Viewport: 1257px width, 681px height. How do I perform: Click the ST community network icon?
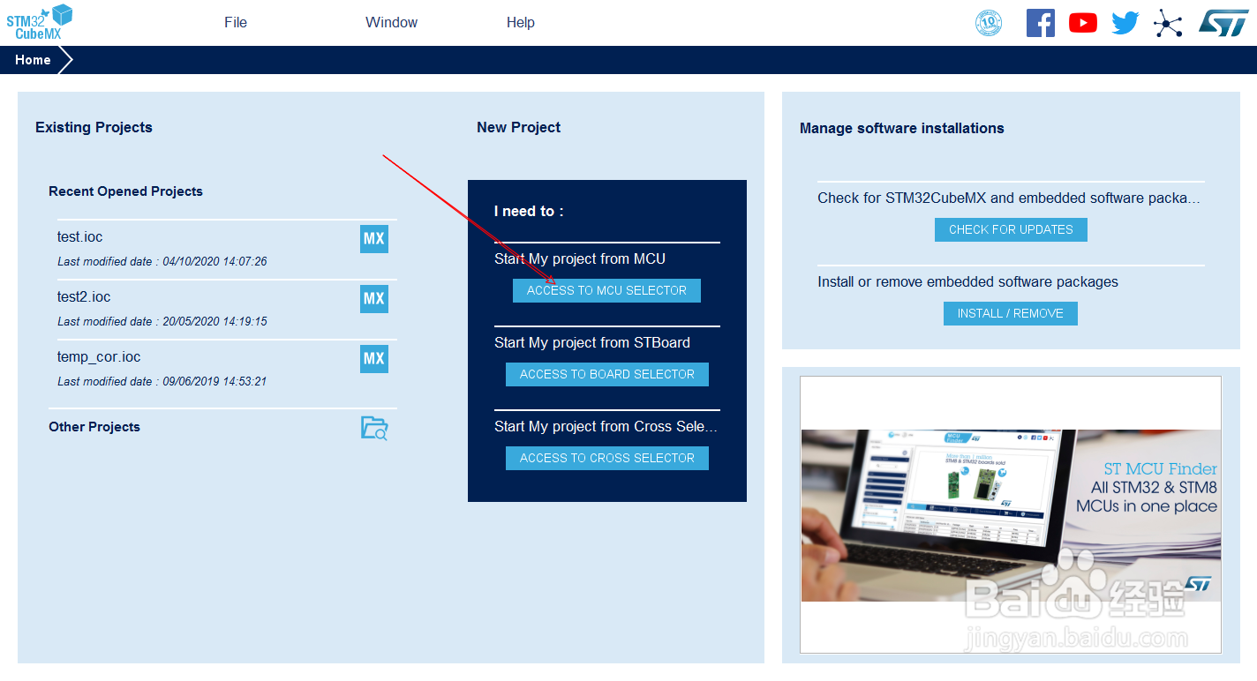[x=1168, y=23]
